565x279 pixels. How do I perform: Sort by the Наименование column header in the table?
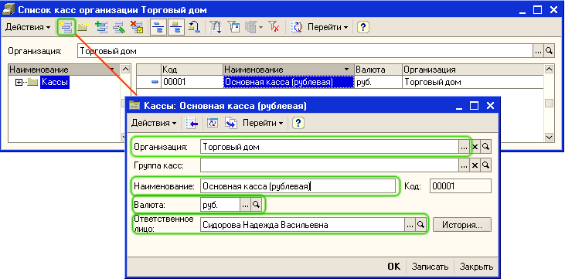click(288, 70)
